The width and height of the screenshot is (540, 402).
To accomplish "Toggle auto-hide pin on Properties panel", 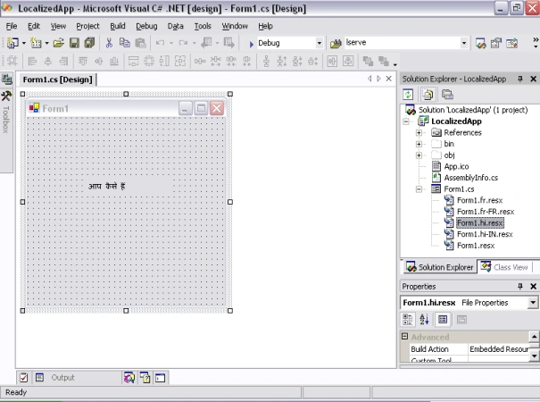I will click(520, 286).
